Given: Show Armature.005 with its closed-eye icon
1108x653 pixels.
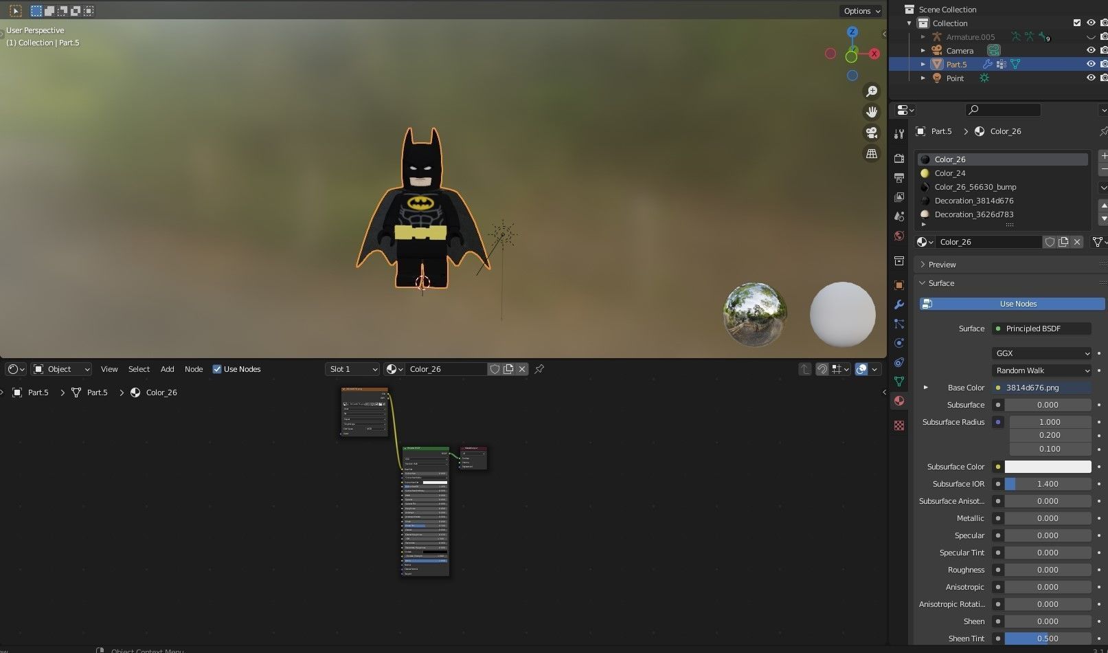Looking at the screenshot, I should pyautogui.click(x=1091, y=37).
